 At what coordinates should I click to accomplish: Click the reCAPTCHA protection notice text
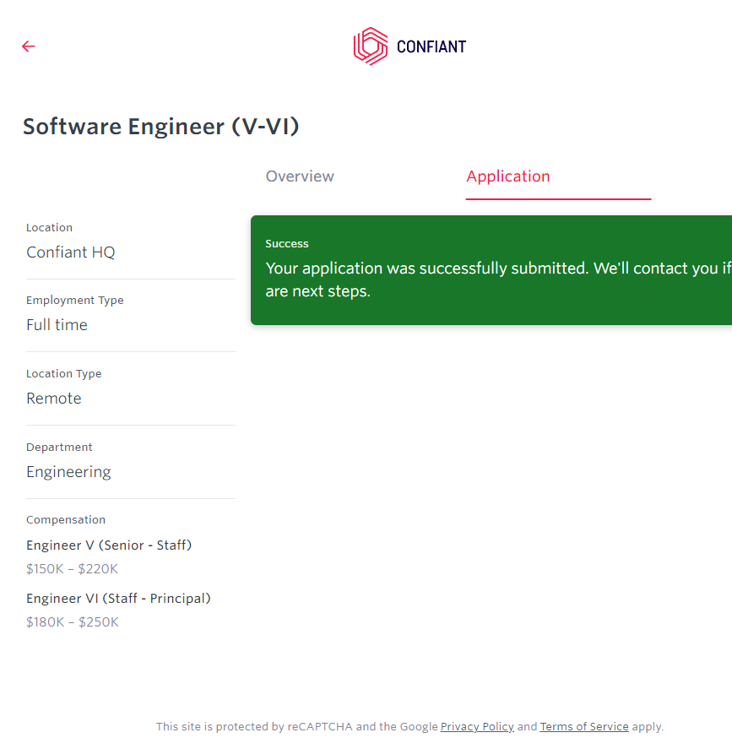[296, 726]
